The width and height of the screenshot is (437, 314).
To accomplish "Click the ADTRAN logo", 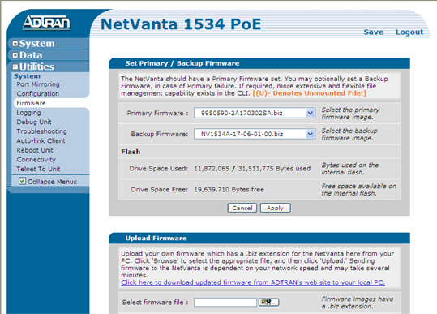I will [x=46, y=22].
